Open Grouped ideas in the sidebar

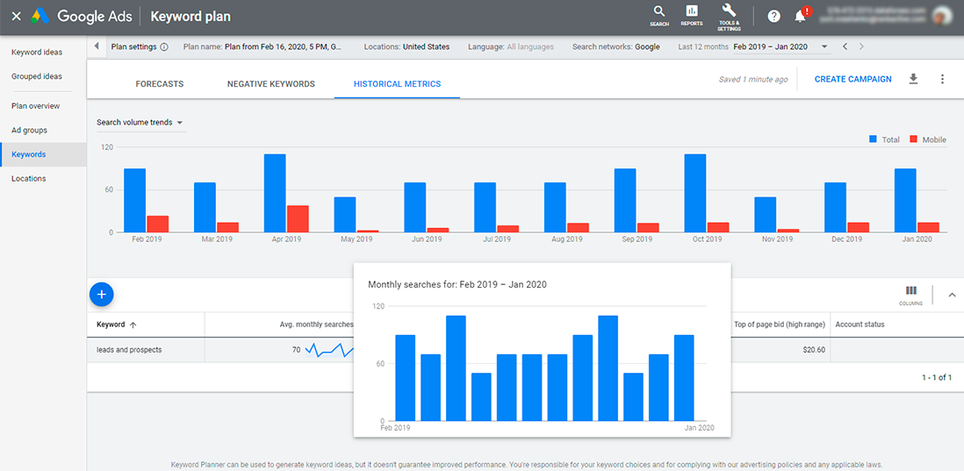click(x=37, y=77)
